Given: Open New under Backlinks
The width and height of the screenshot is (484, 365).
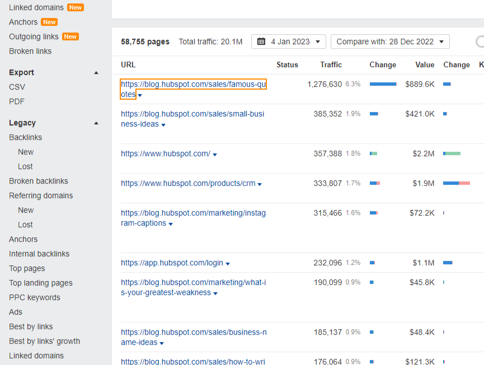Looking at the screenshot, I should pyautogui.click(x=26, y=152).
